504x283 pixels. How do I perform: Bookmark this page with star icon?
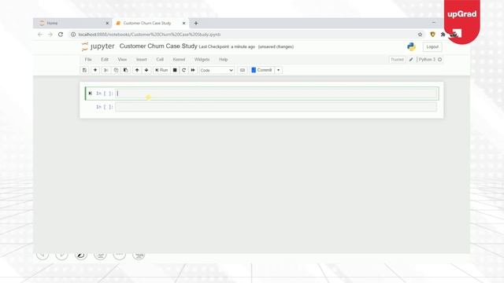[420, 35]
